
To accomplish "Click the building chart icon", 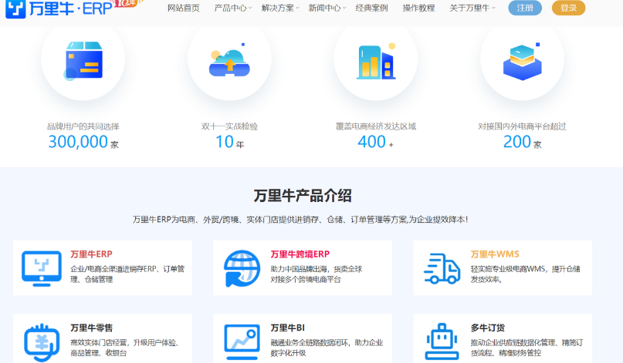I will click(376, 62).
